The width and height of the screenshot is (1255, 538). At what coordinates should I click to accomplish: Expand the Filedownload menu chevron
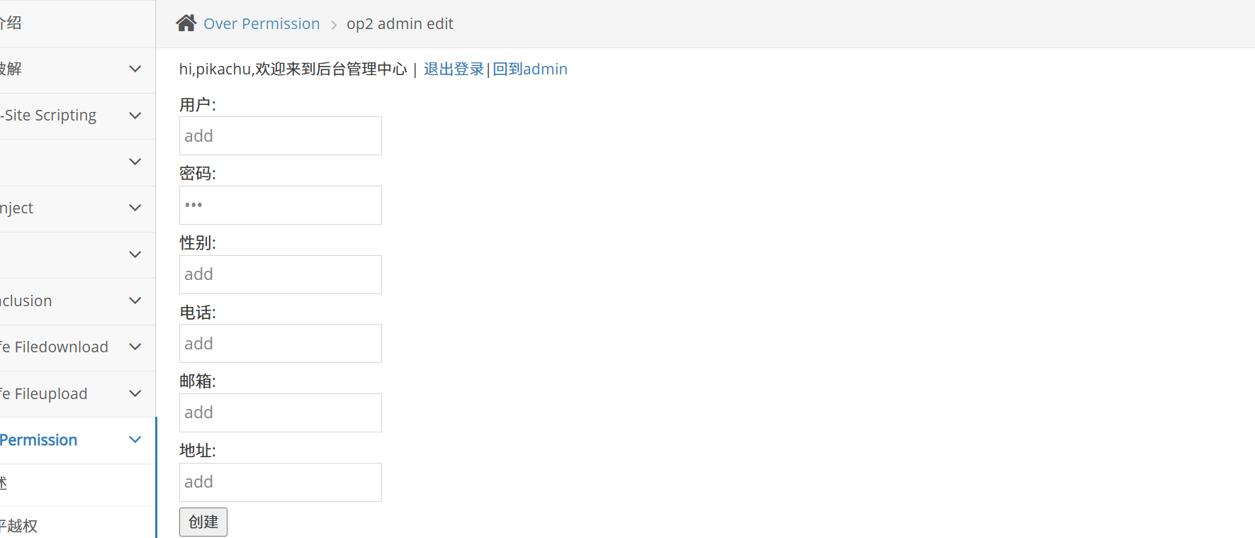click(135, 347)
